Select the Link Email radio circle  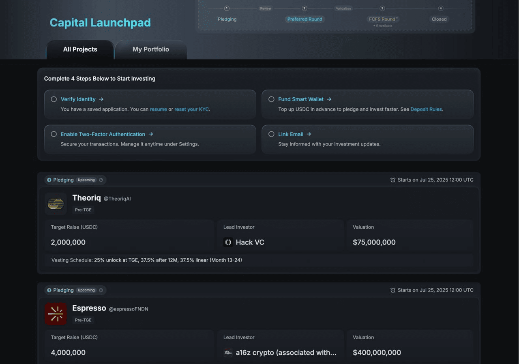271,134
